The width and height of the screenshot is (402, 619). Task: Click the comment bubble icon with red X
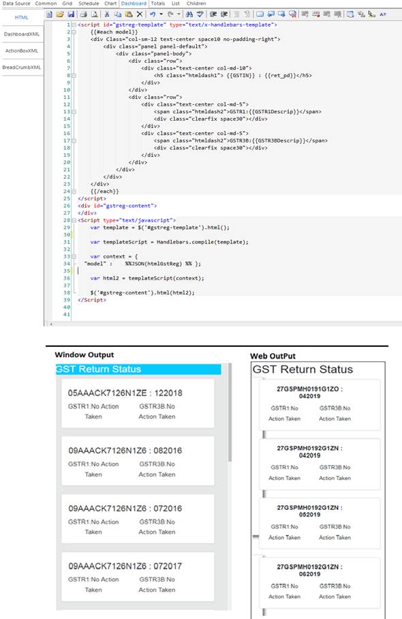tap(292, 14)
